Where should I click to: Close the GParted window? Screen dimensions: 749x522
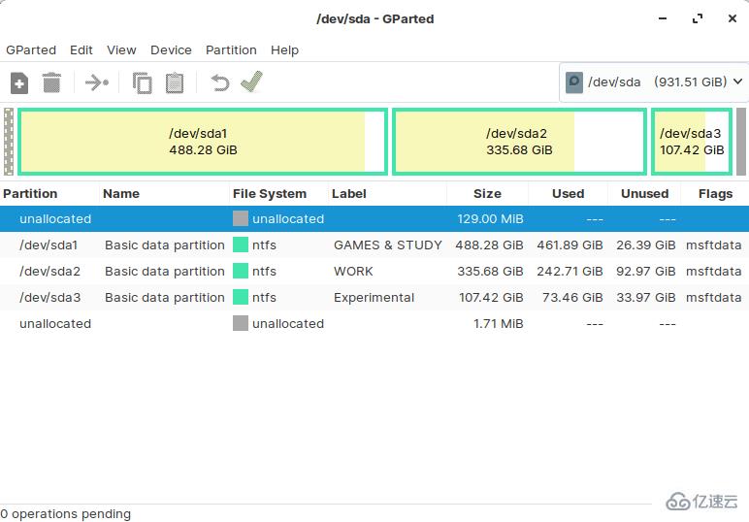tap(733, 18)
